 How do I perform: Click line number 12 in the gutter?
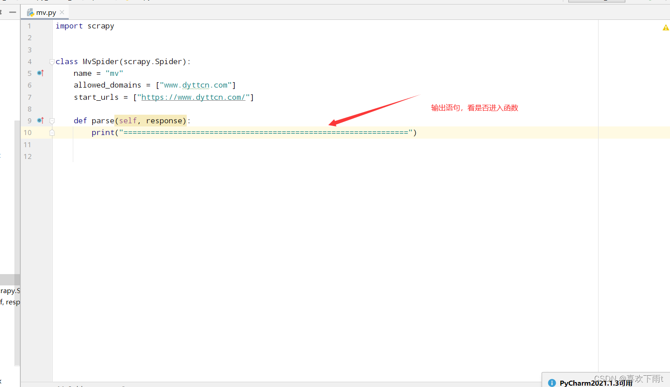click(28, 156)
